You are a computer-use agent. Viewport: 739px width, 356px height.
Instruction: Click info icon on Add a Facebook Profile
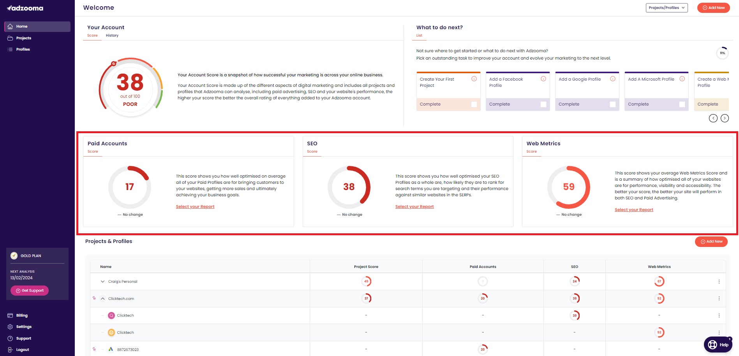point(543,79)
